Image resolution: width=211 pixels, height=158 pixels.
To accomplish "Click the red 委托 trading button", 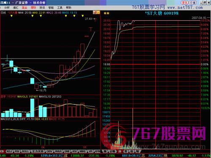I will (x=185, y=3).
